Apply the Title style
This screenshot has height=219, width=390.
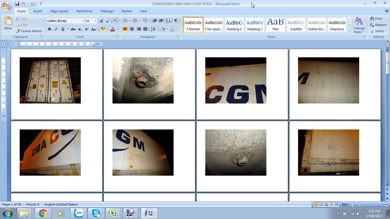(x=275, y=25)
